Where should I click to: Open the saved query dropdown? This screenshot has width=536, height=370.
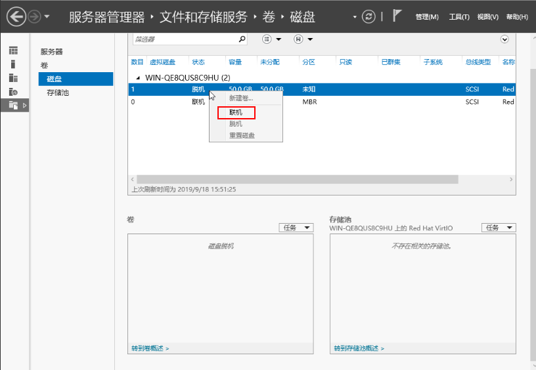coord(303,39)
